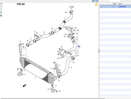Viewport: 131px width, 99px height.
Task: Select callout 27 label
Action: 65,37
